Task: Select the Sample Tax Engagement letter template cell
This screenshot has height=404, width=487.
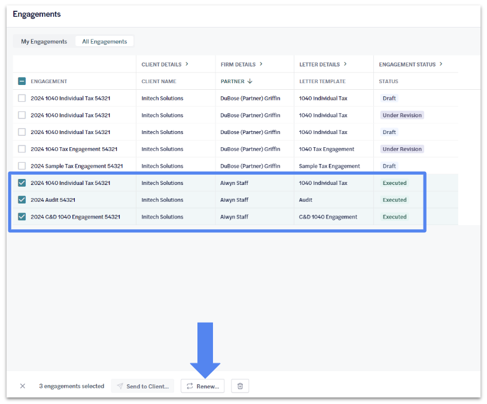Action: [x=329, y=166]
